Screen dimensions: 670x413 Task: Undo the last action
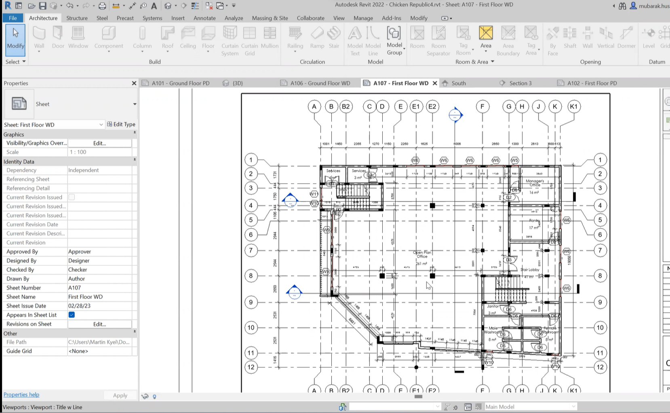70,6
